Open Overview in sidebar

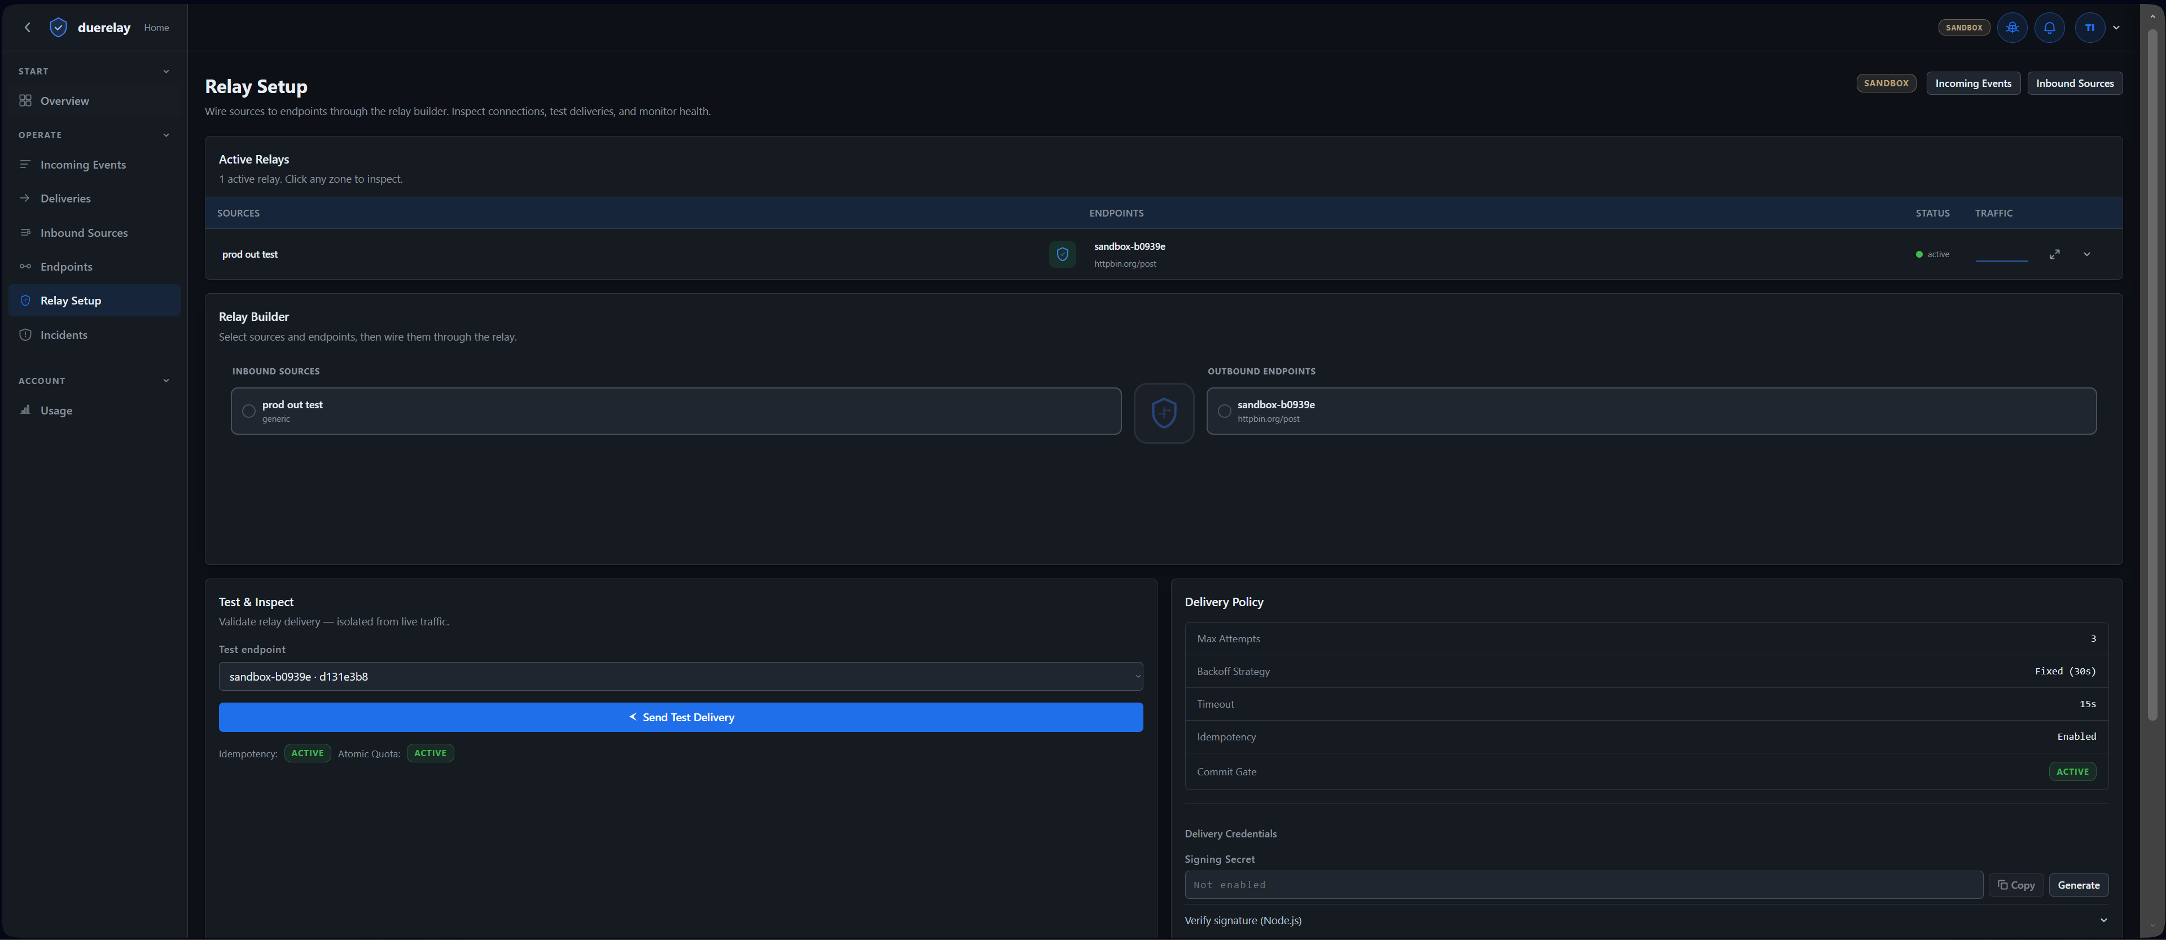(94, 101)
